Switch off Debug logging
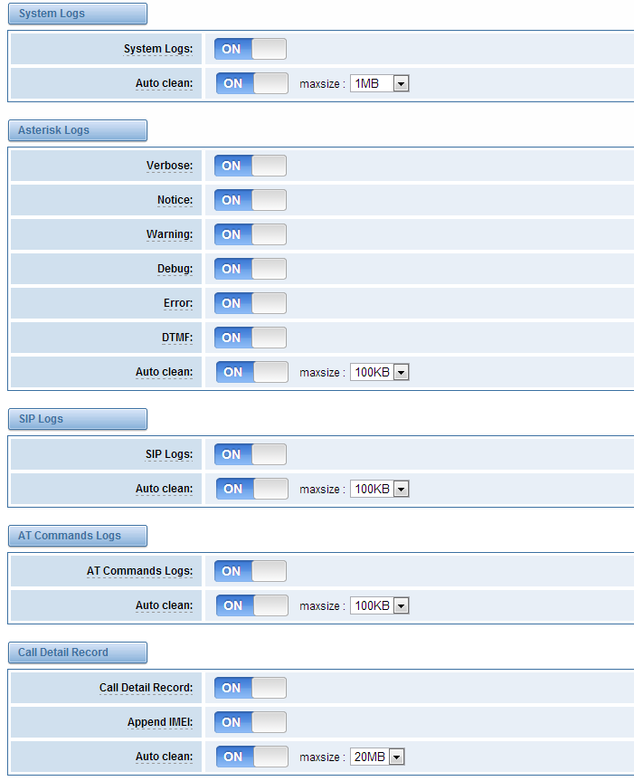This screenshot has width=634, height=781. 251,269
